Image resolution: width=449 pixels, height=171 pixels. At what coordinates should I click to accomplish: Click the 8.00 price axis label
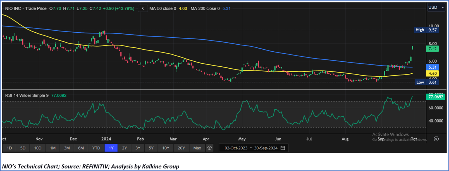433,44
